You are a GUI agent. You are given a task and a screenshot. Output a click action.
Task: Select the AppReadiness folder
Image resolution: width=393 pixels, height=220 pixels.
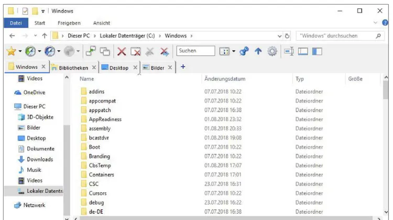(x=105, y=120)
